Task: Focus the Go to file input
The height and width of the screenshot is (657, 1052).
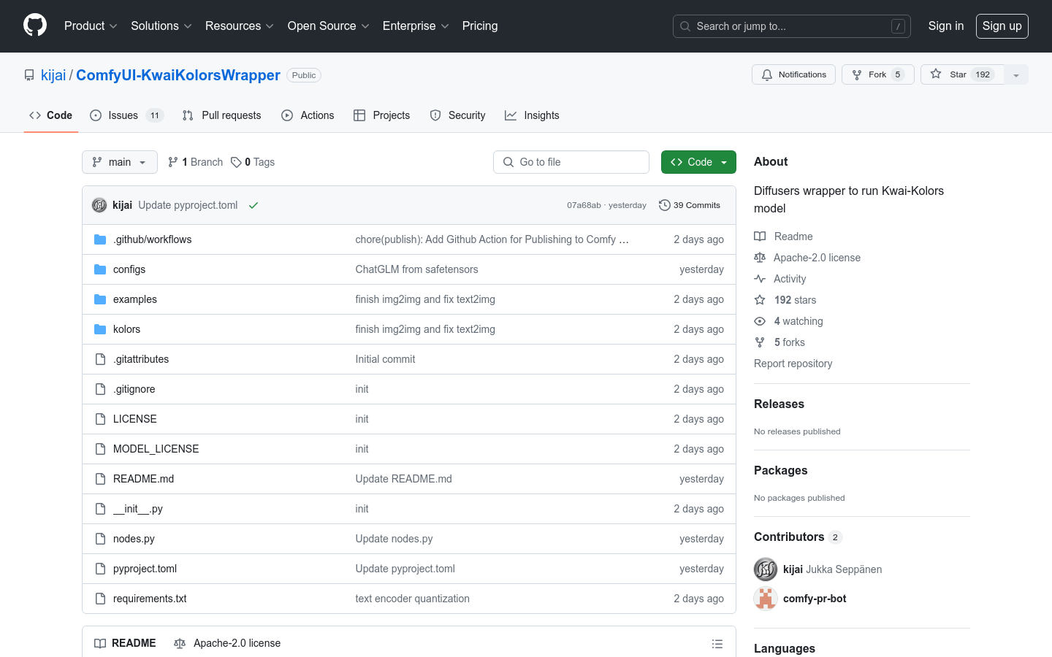Action: [571, 162]
